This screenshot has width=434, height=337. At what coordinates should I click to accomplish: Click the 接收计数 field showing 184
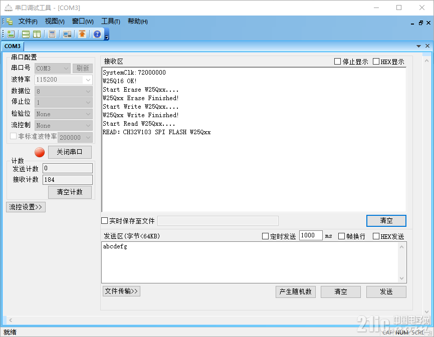coord(68,180)
